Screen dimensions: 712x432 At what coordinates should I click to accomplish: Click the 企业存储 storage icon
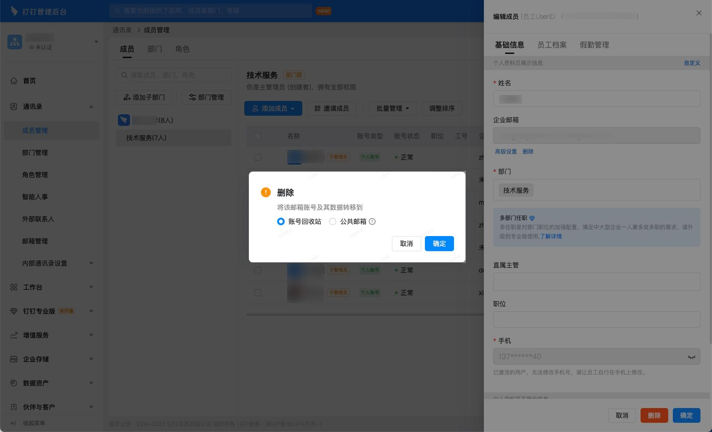coord(14,359)
